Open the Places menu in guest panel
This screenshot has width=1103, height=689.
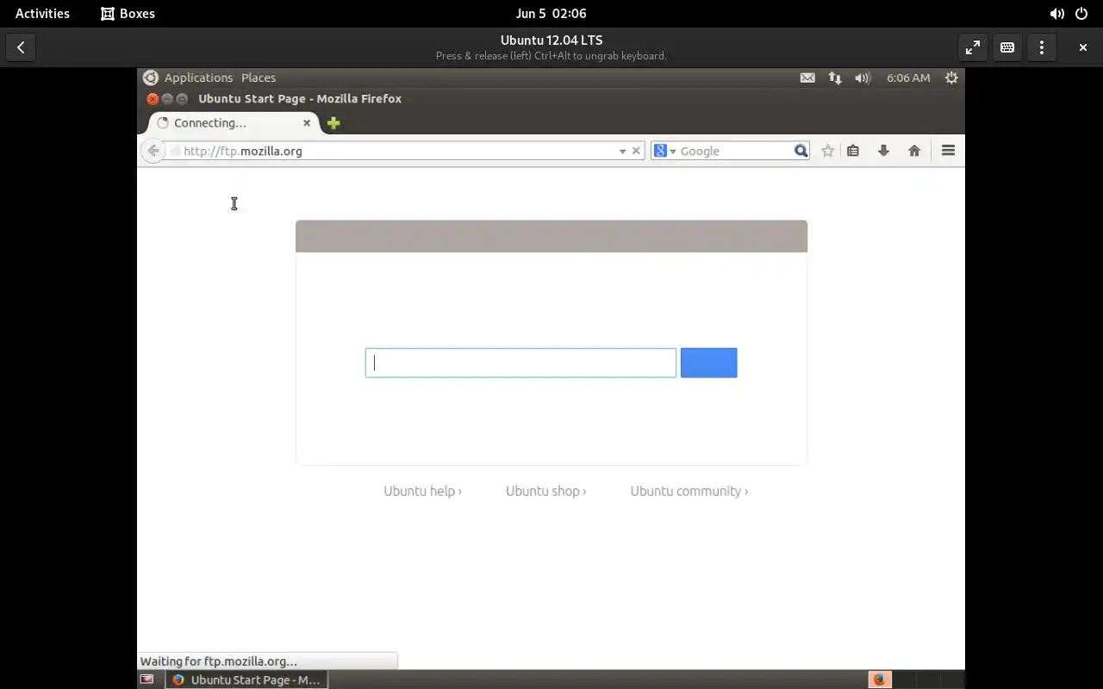tap(259, 78)
